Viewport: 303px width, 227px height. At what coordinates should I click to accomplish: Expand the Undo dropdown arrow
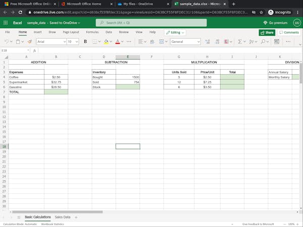tap(11, 42)
